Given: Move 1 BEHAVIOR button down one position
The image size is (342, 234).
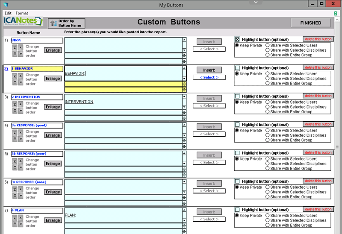Looking at the screenshot, I should coord(21,82).
